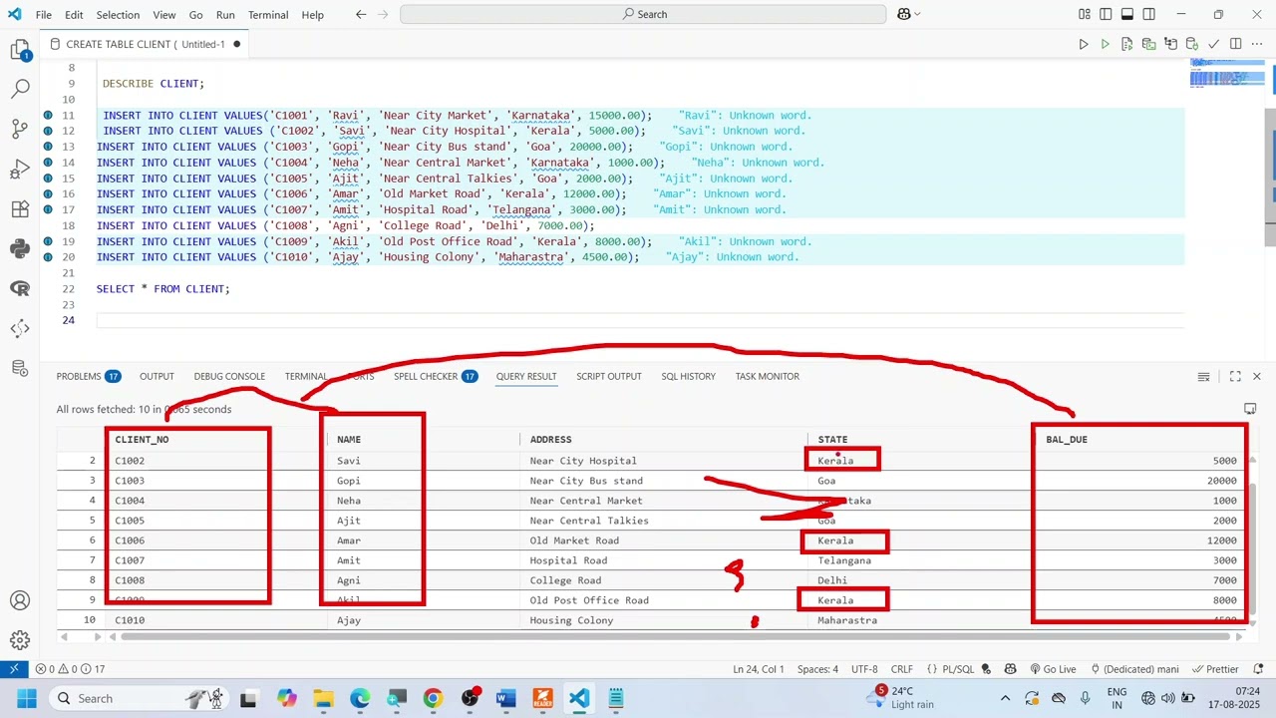Select the CREATE TABLE CLIENT editor tab

[146, 44]
